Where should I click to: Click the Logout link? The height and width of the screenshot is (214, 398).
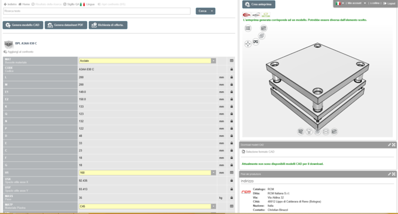click(x=389, y=4)
